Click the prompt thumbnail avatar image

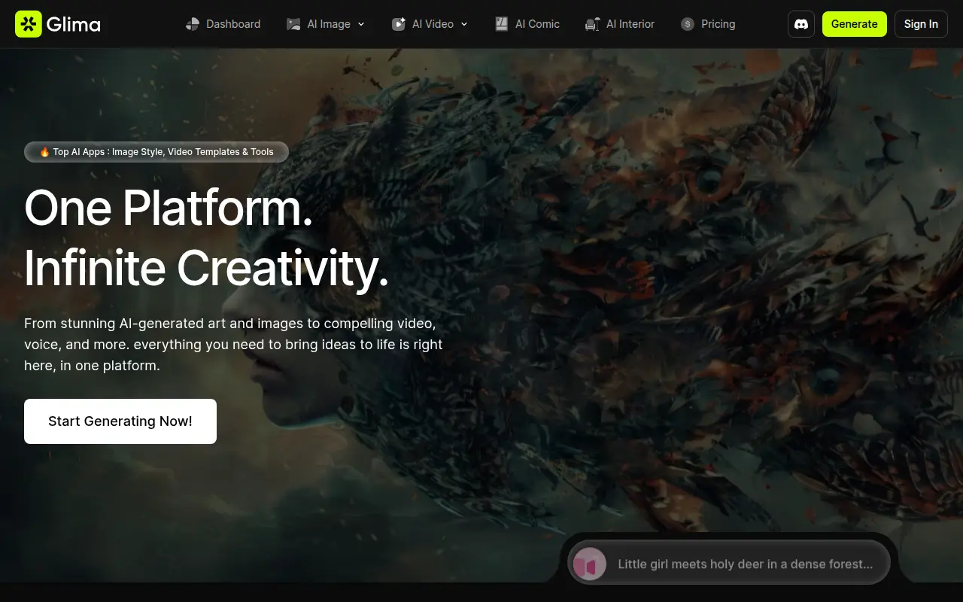click(x=589, y=564)
